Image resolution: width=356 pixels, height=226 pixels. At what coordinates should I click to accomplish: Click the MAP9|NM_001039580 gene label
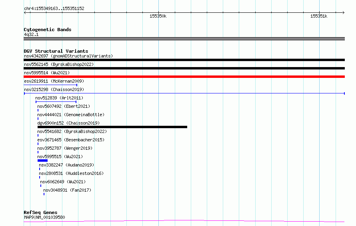point(44,217)
